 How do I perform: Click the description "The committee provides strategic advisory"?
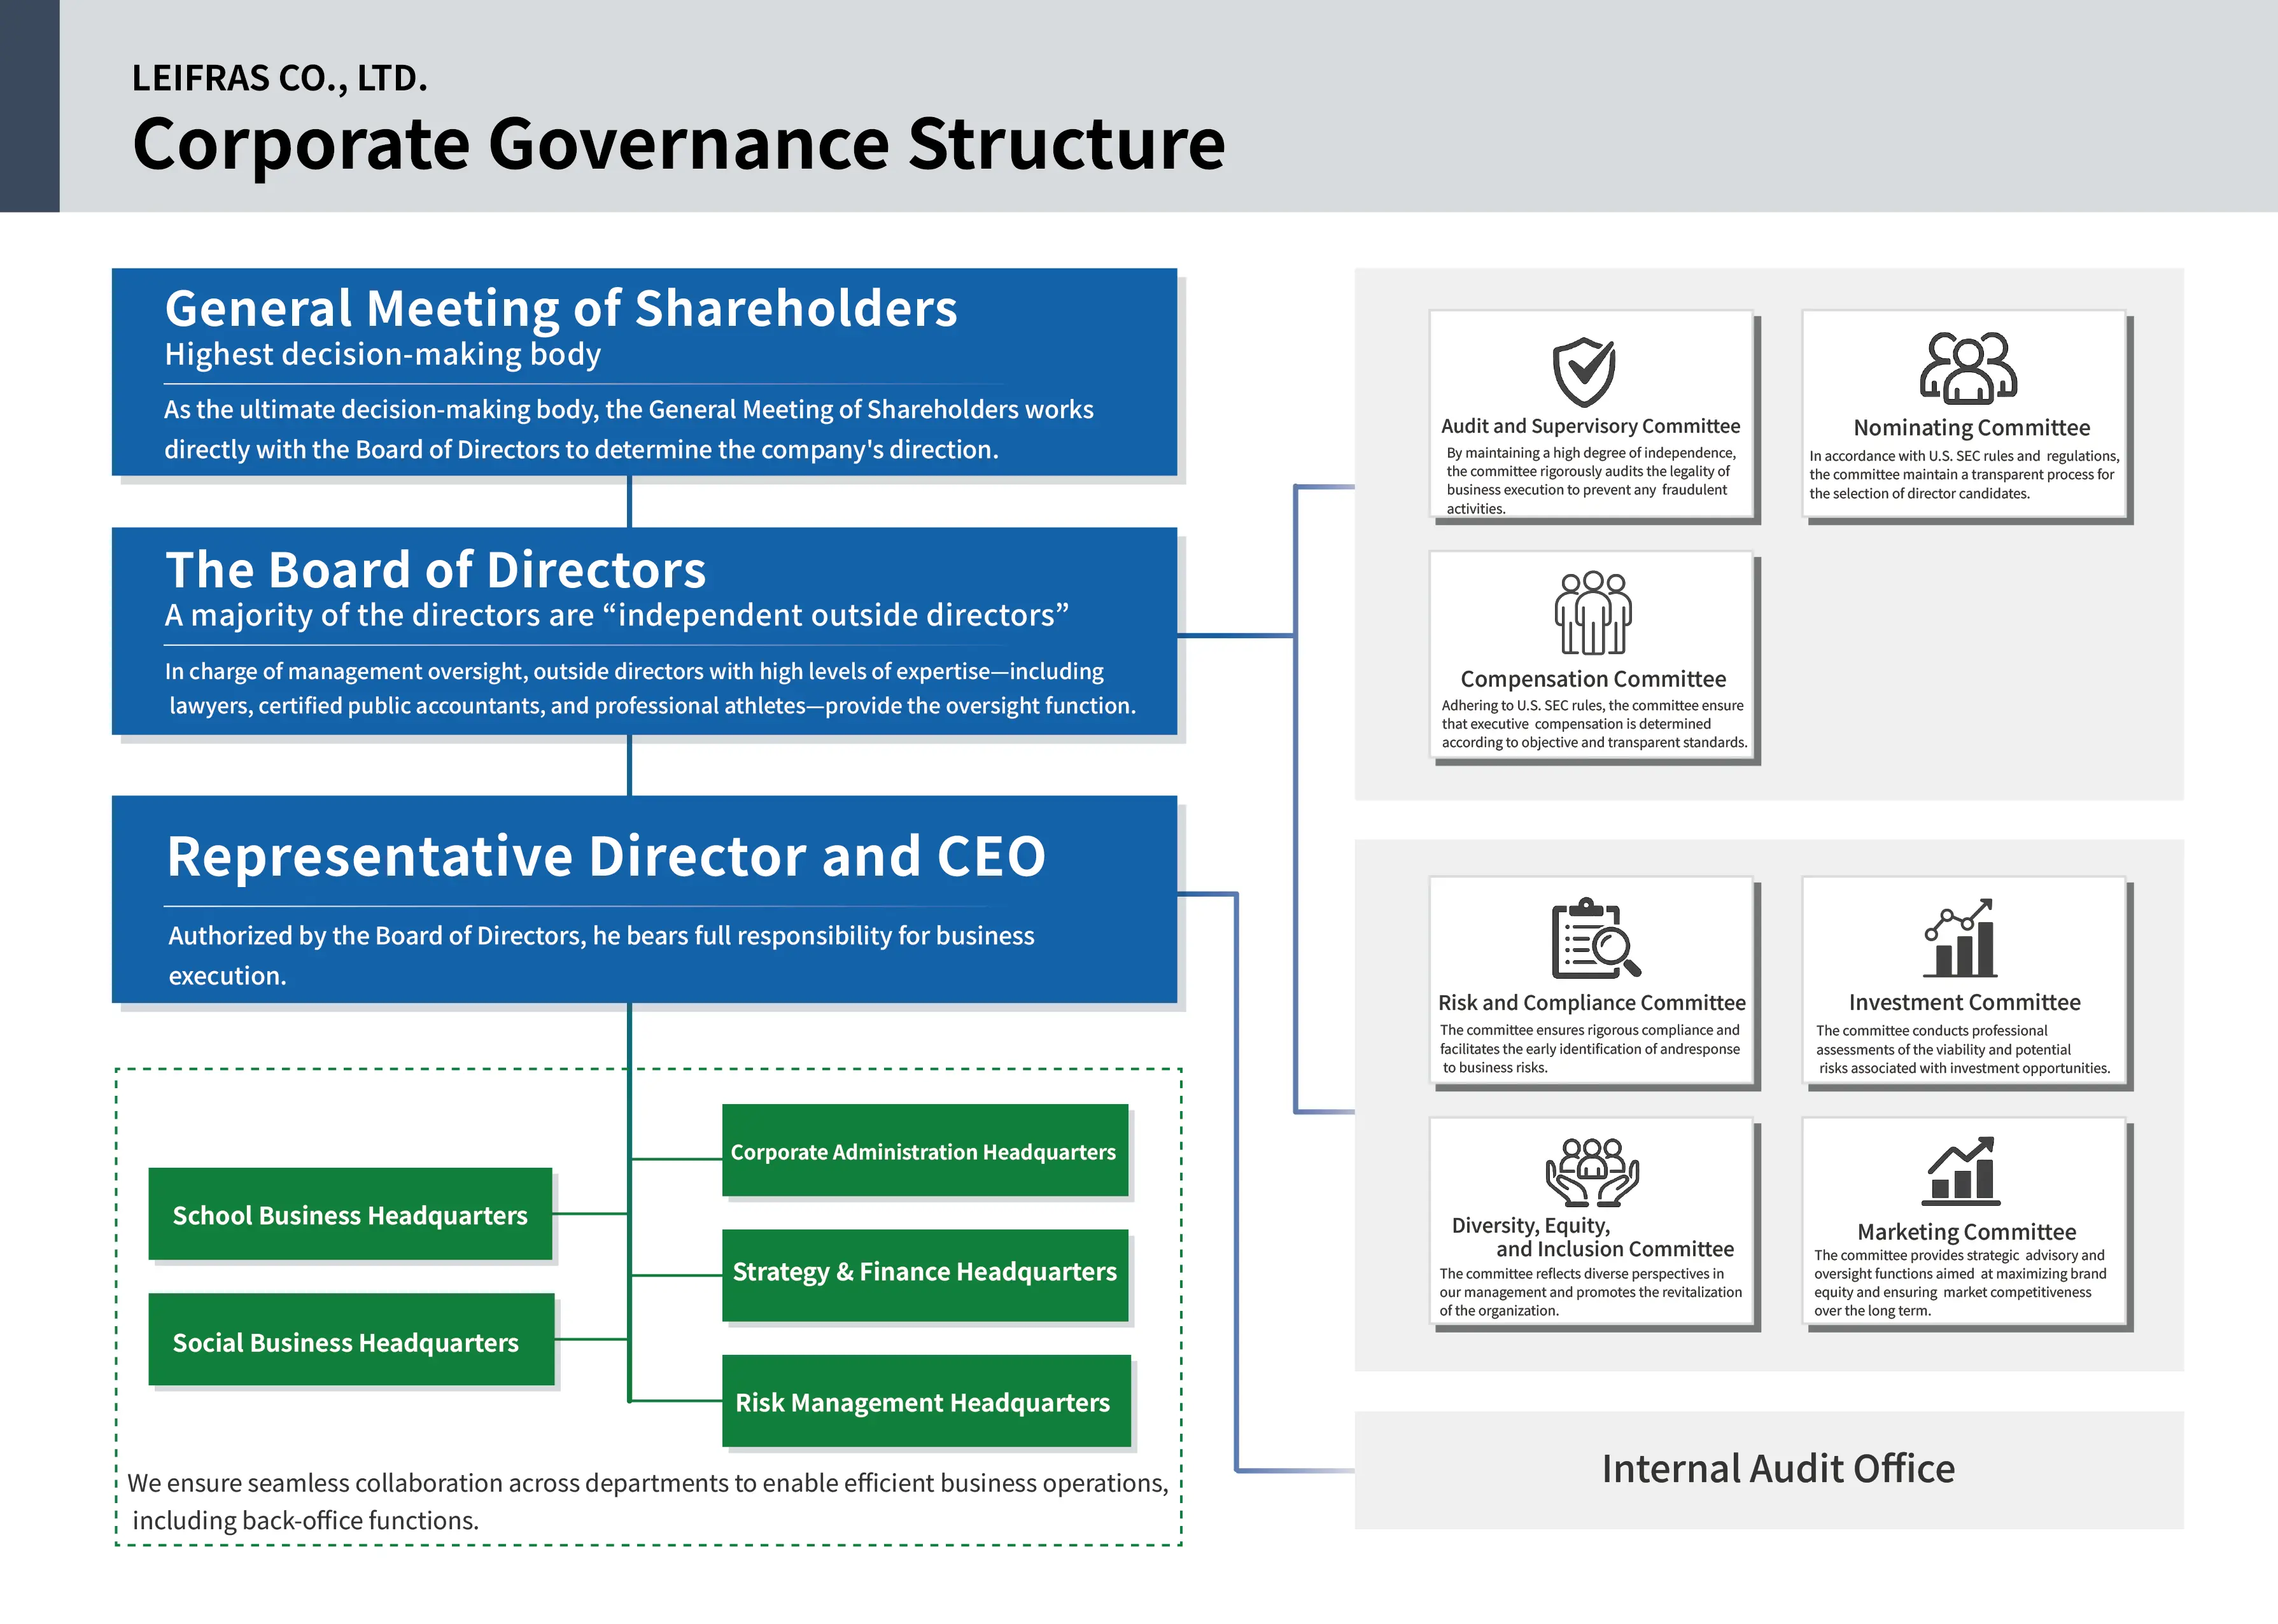click(x=1960, y=1283)
